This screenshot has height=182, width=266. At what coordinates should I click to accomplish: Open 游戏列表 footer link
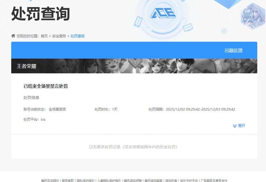point(171,180)
